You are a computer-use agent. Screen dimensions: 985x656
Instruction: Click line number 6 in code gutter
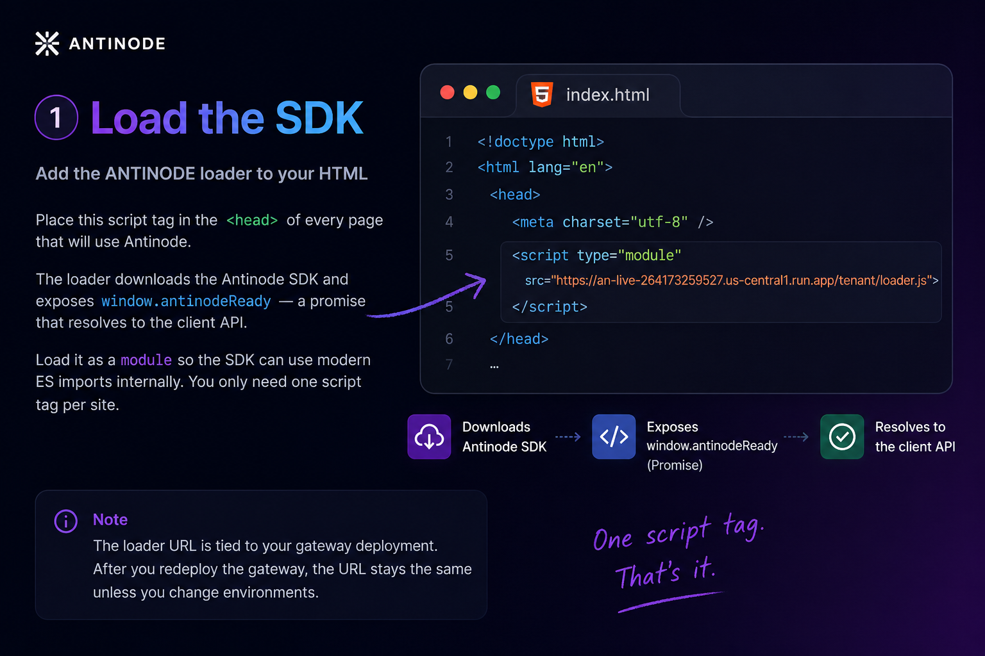[449, 339]
